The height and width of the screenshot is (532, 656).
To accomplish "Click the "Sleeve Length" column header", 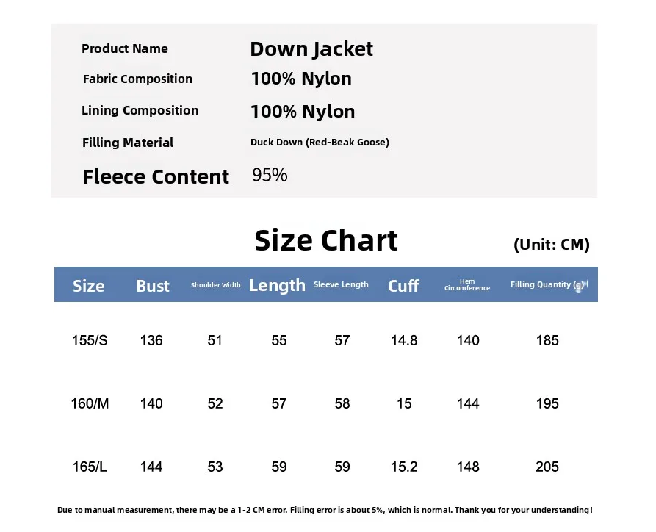I will pos(341,285).
